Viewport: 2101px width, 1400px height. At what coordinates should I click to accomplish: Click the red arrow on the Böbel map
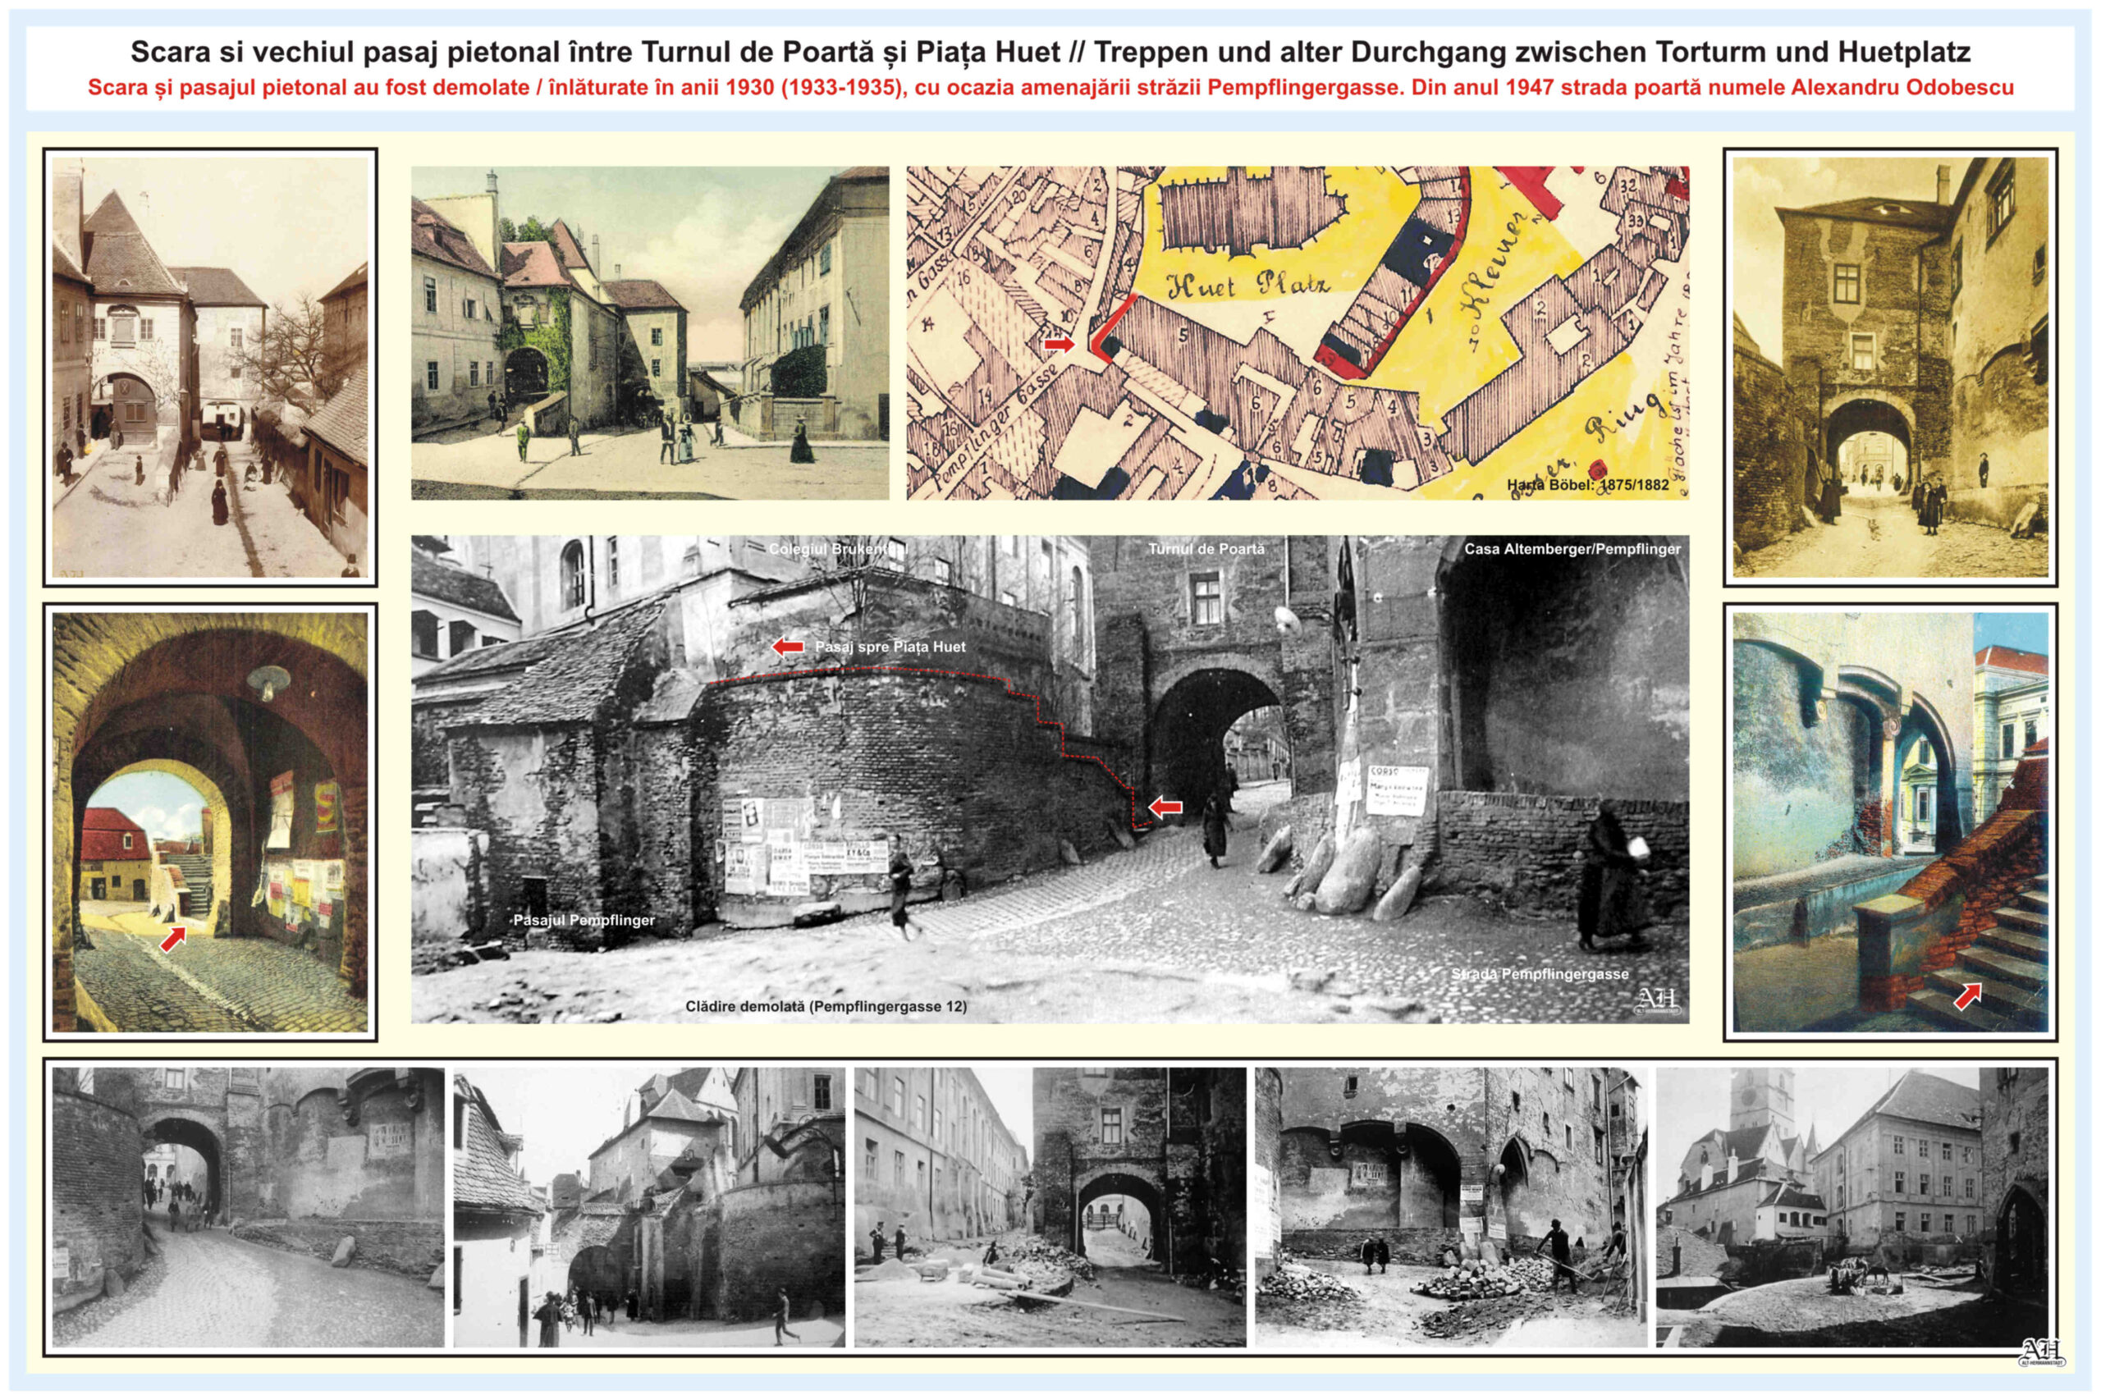[1059, 344]
